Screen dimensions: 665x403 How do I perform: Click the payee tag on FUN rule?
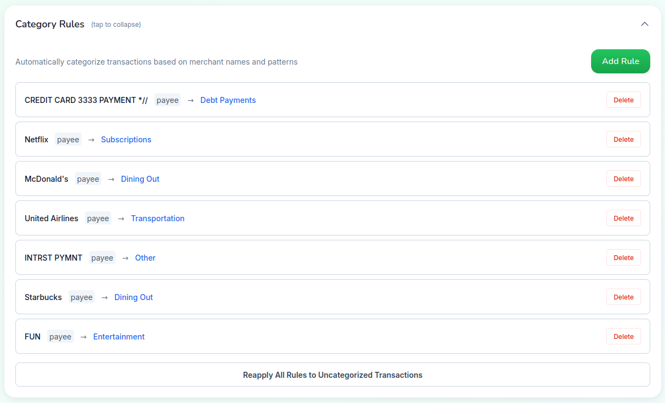click(x=60, y=336)
